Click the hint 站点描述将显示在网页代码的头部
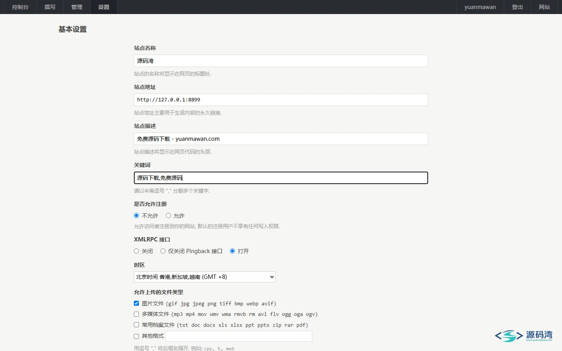This screenshot has height=351, width=562. [173, 152]
